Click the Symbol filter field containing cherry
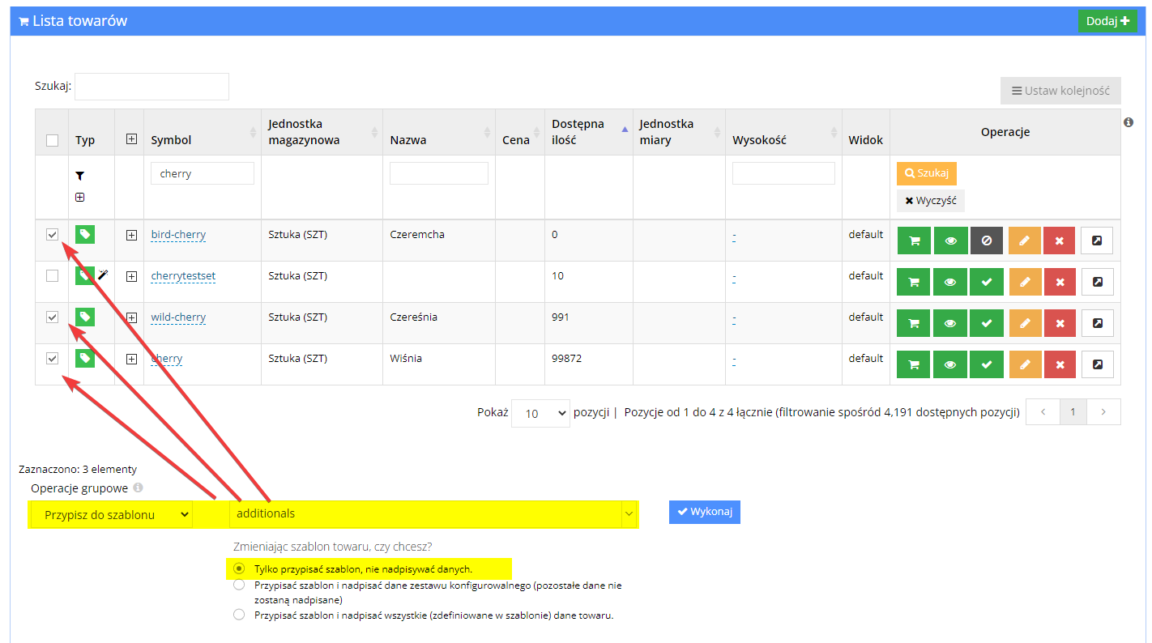This screenshot has width=1152, height=643. [x=203, y=173]
